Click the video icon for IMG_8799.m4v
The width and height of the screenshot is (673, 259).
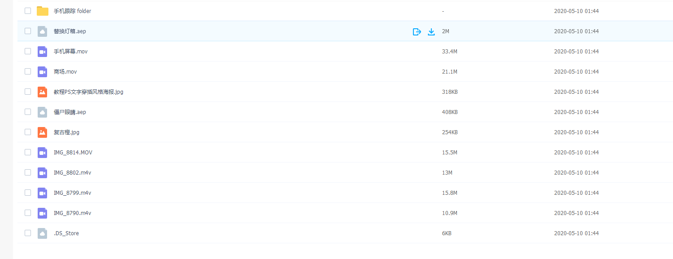[x=43, y=193]
